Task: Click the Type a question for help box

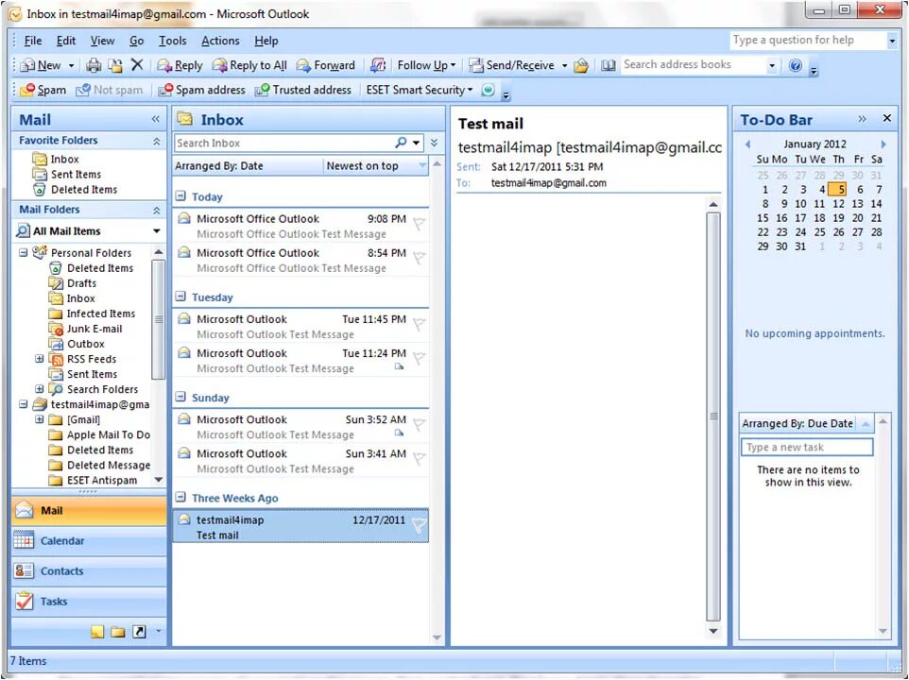Action: (x=808, y=40)
